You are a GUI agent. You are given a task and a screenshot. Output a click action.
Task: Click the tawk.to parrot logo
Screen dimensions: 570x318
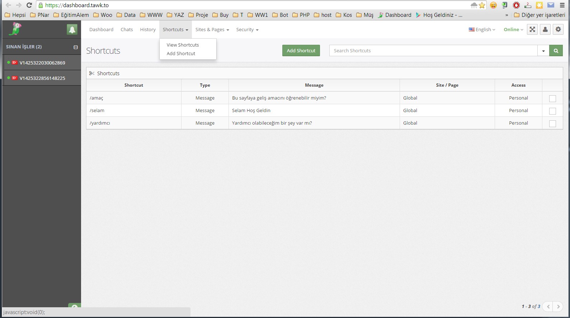click(x=15, y=29)
